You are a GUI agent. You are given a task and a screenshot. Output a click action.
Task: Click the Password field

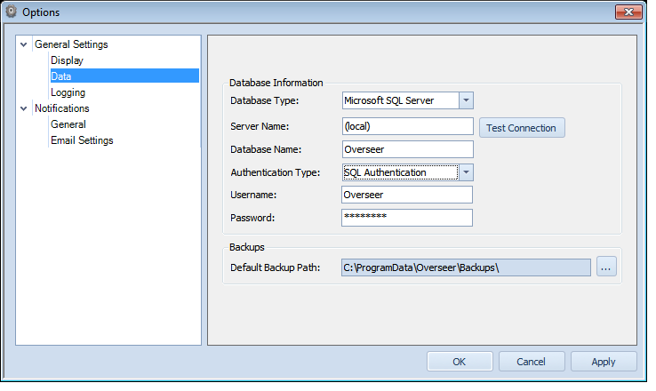pyautogui.click(x=407, y=218)
